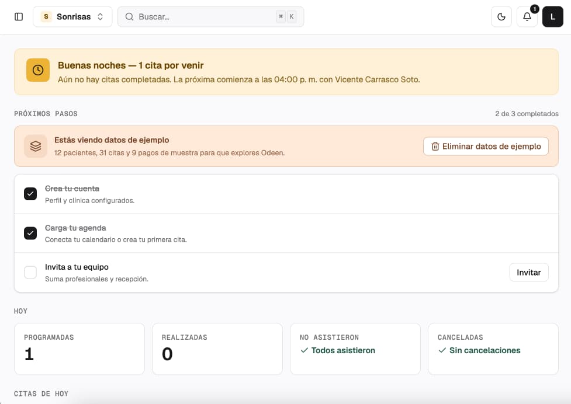Open the user avatar L menu

552,17
